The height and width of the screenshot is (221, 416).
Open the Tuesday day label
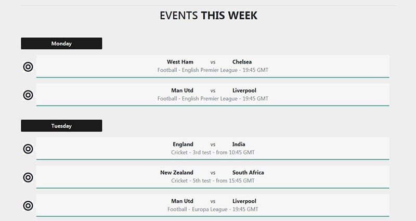[x=61, y=126]
